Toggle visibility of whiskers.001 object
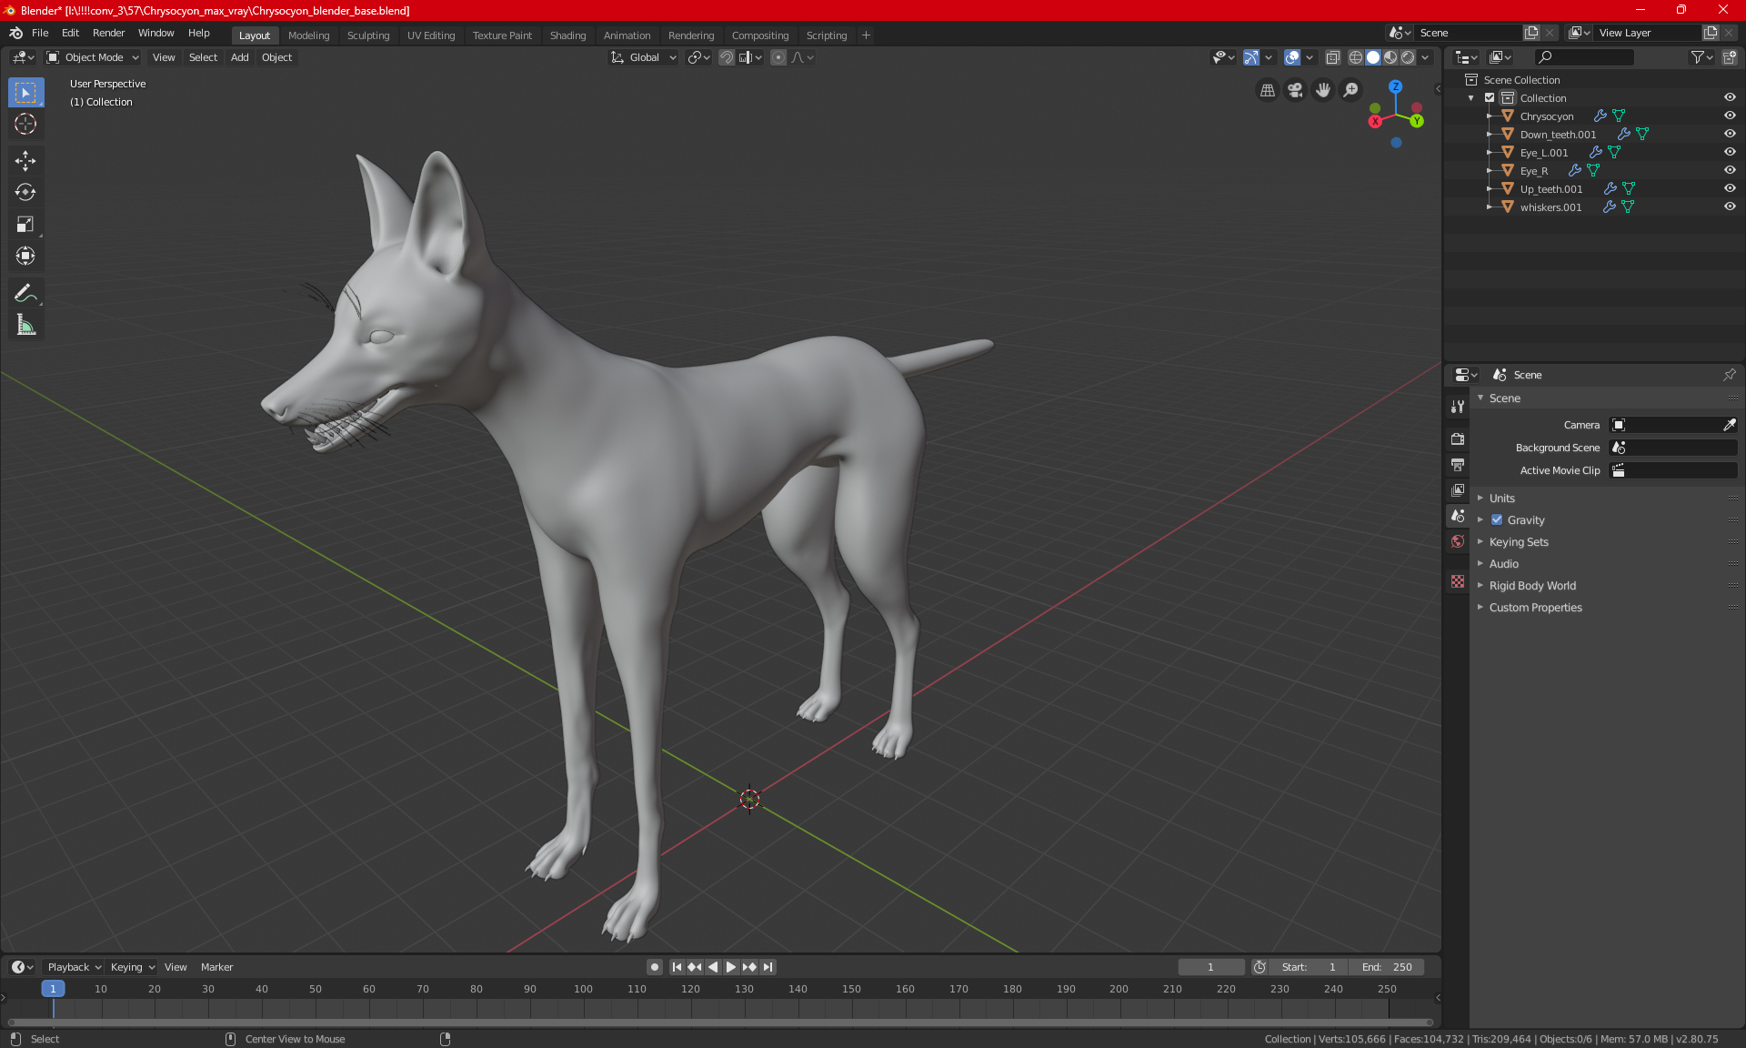The image size is (1746, 1048). [x=1730, y=207]
